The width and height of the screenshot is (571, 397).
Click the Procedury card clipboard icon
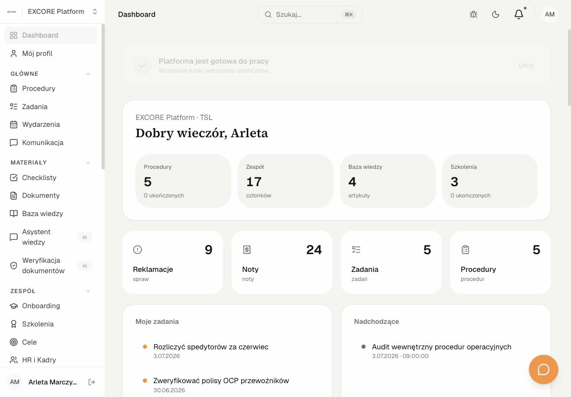click(465, 249)
